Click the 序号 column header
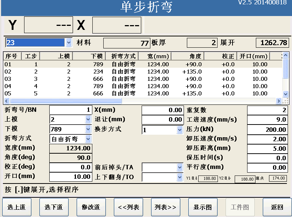 [12, 56]
